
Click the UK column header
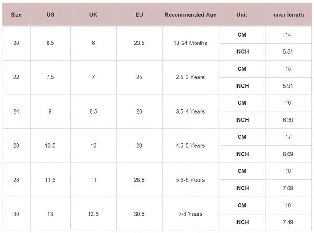(x=93, y=14)
